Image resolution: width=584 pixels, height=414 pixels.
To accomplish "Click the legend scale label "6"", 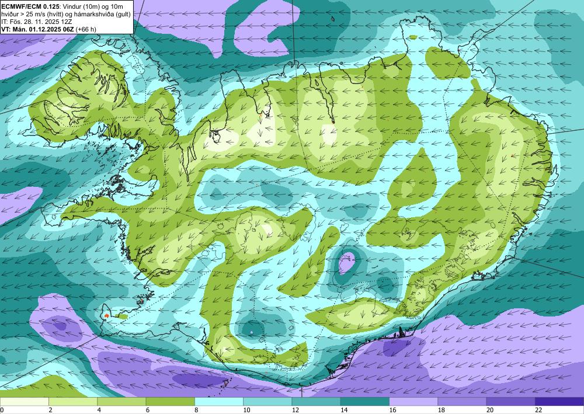I will tap(148, 410).
